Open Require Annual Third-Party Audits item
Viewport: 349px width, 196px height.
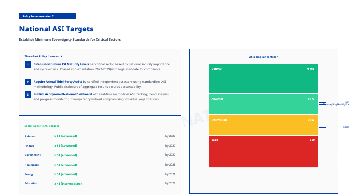58,82
